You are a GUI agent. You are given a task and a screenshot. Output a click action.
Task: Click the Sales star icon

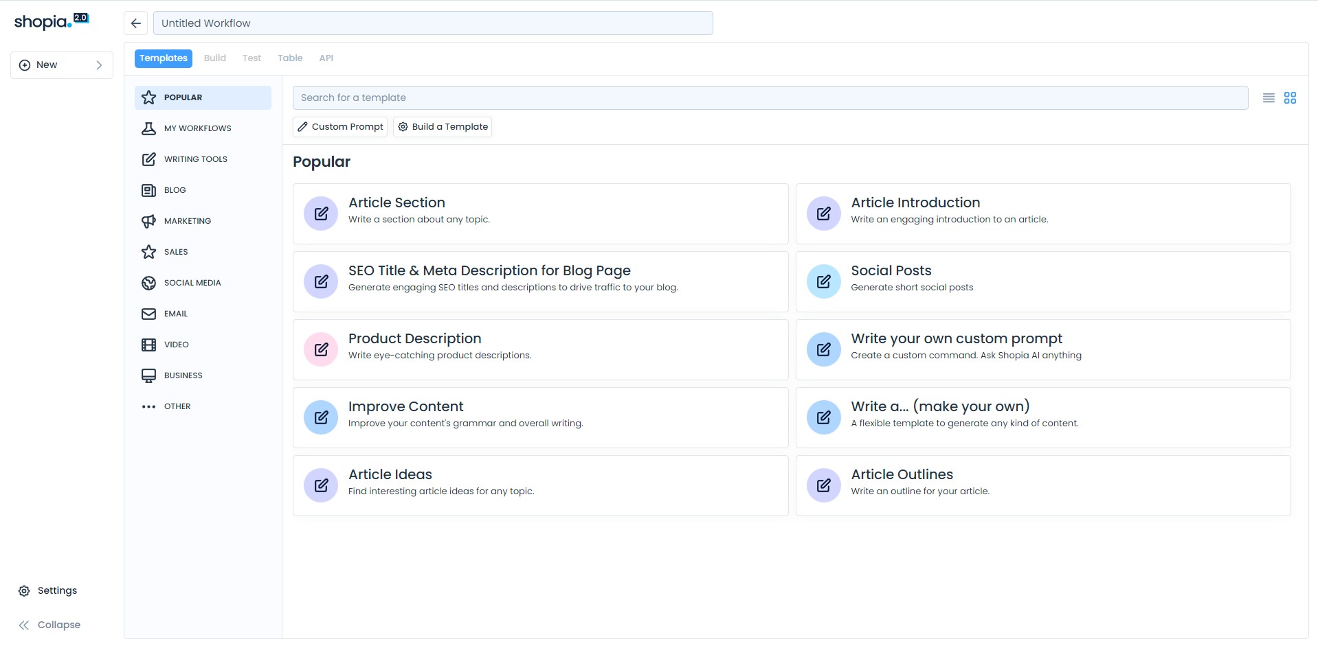tap(148, 252)
